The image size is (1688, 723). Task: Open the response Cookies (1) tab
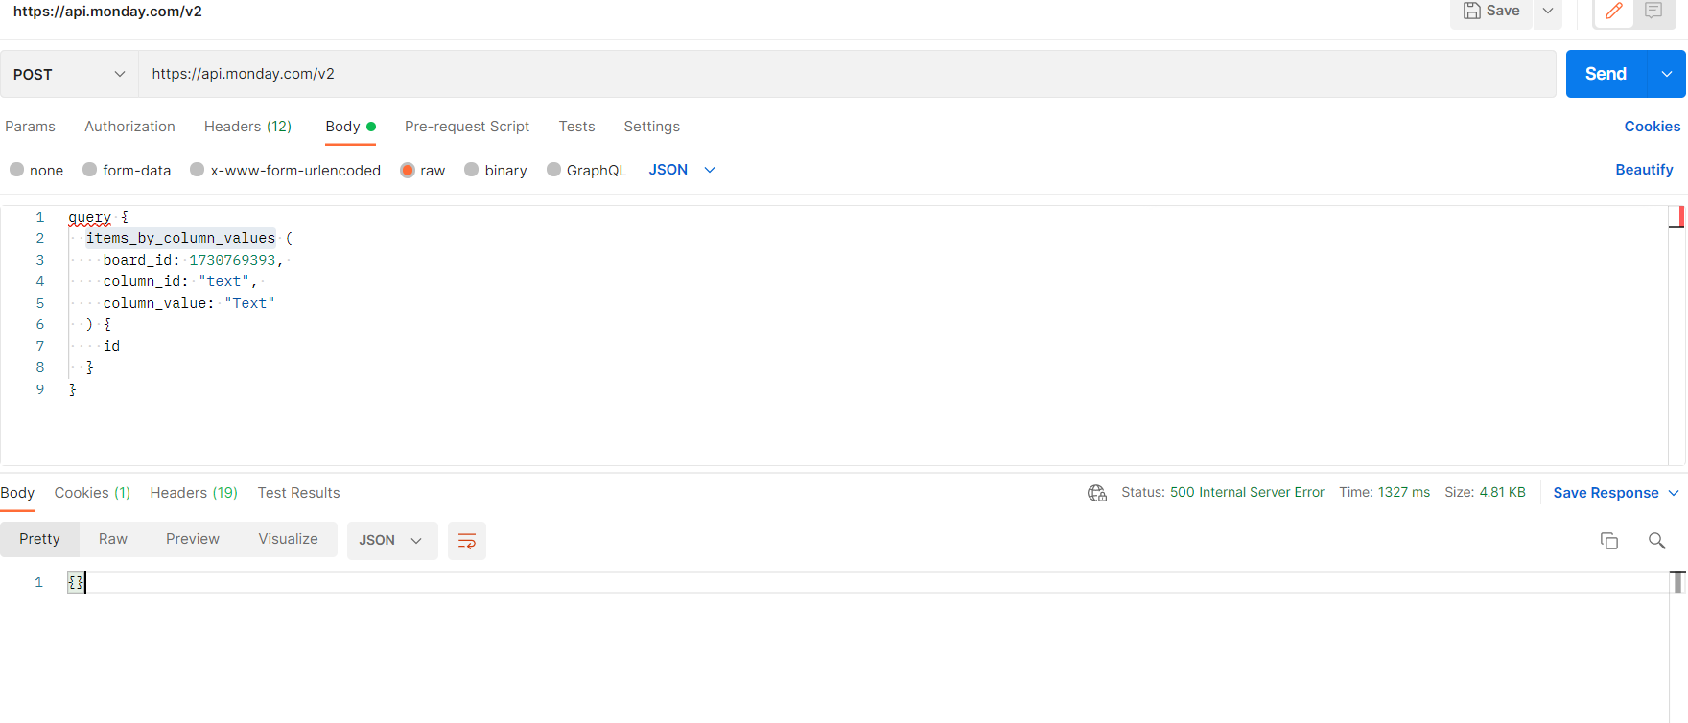click(x=92, y=493)
